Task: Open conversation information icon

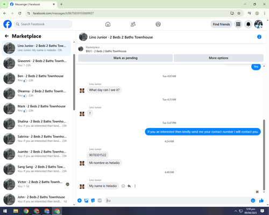Action: (x=259, y=37)
